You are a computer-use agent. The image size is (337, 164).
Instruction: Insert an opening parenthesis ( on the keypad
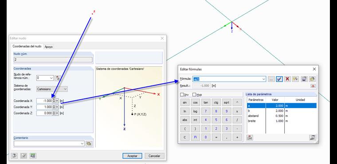[x=184, y=129]
